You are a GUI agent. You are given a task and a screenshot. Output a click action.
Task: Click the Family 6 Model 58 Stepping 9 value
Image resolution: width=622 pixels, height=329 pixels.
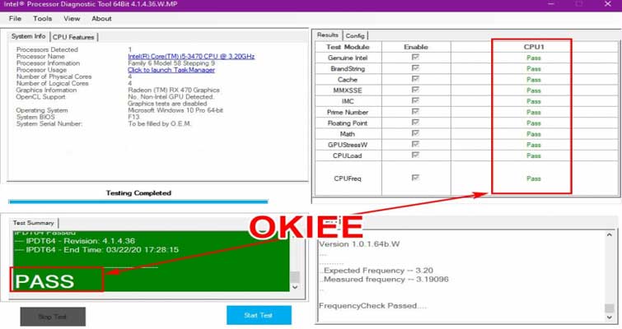point(171,63)
